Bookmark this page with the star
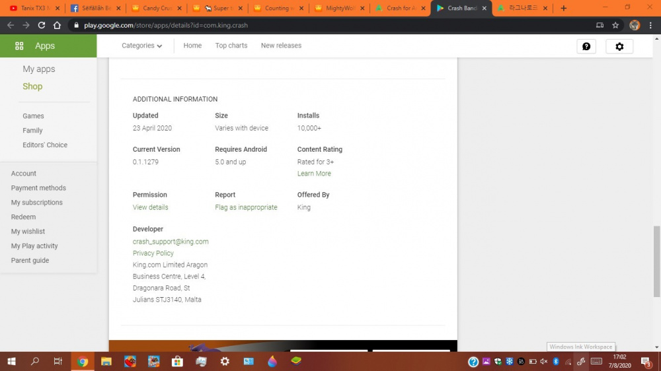 pyautogui.click(x=615, y=25)
